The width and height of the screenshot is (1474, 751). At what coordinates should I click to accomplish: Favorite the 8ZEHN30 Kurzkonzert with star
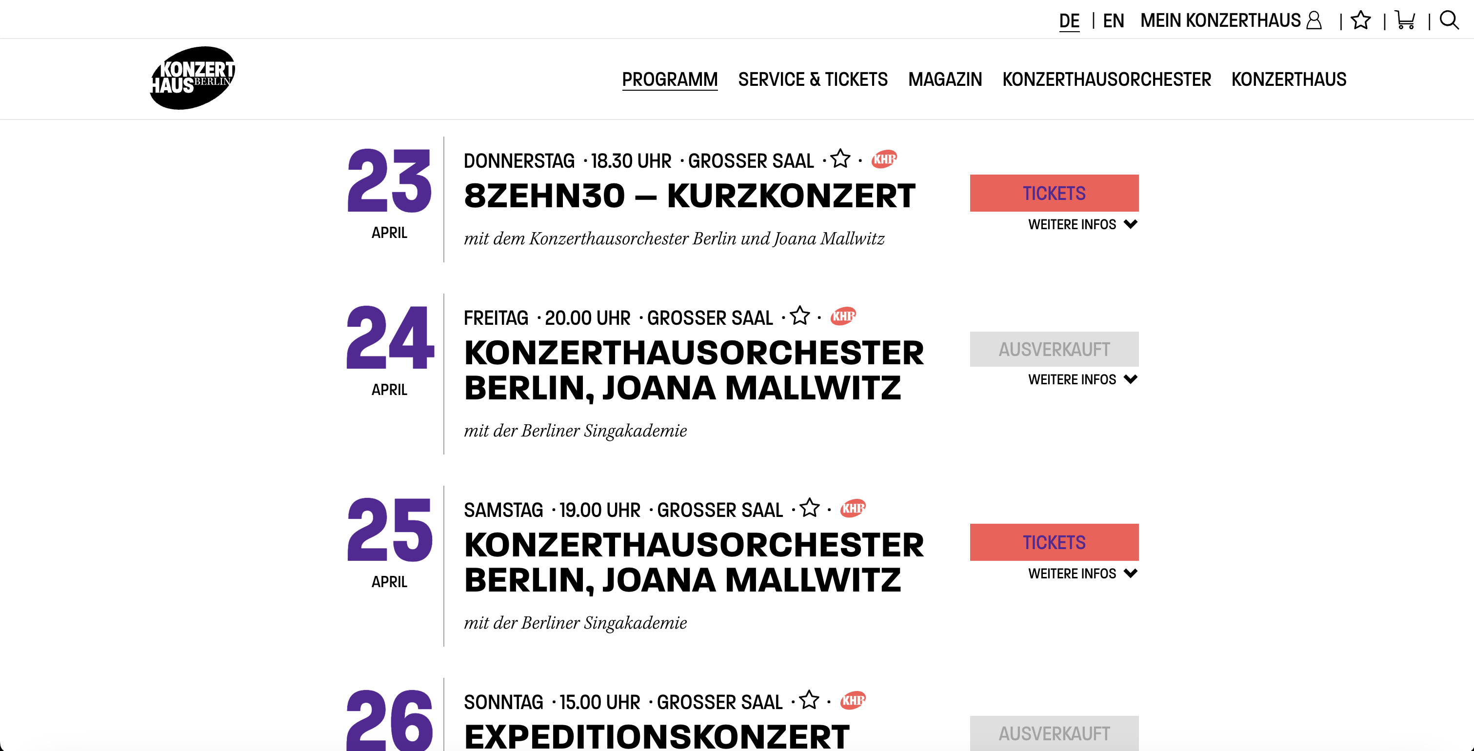840,159
